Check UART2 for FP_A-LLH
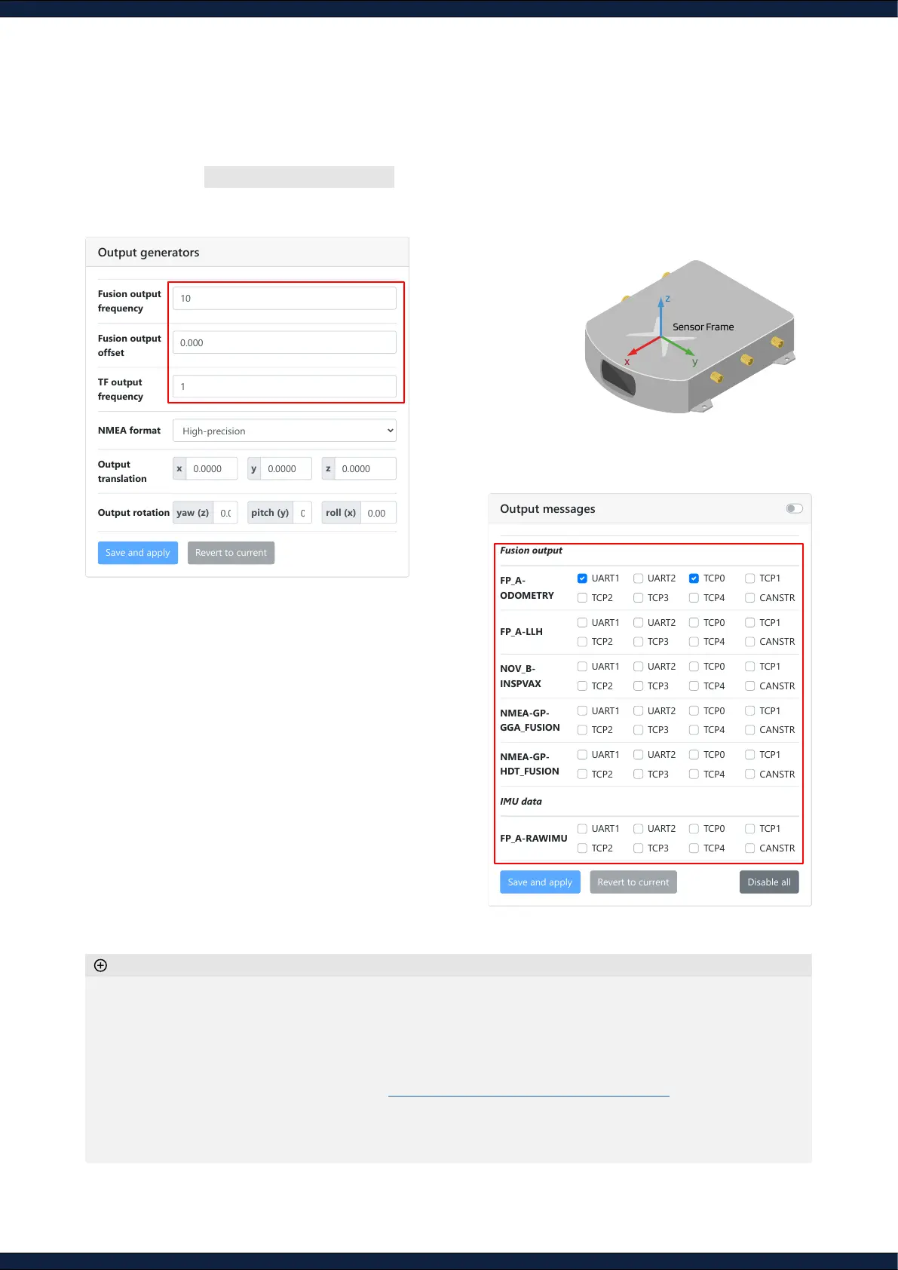 pyautogui.click(x=638, y=623)
